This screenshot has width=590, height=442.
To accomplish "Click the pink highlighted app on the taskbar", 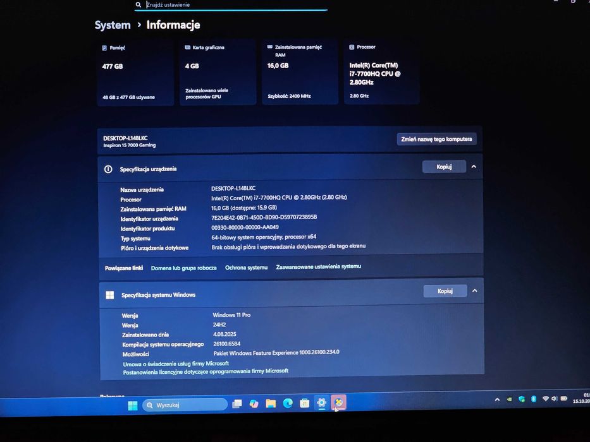I will [x=339, y=403].
